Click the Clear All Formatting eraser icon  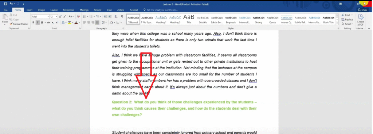pyautogui.click(x=79, y=17)
